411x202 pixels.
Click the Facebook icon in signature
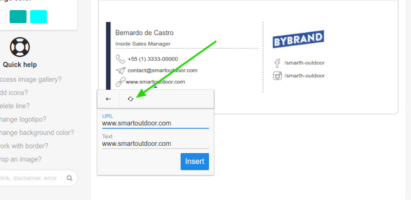coord(277,63)
